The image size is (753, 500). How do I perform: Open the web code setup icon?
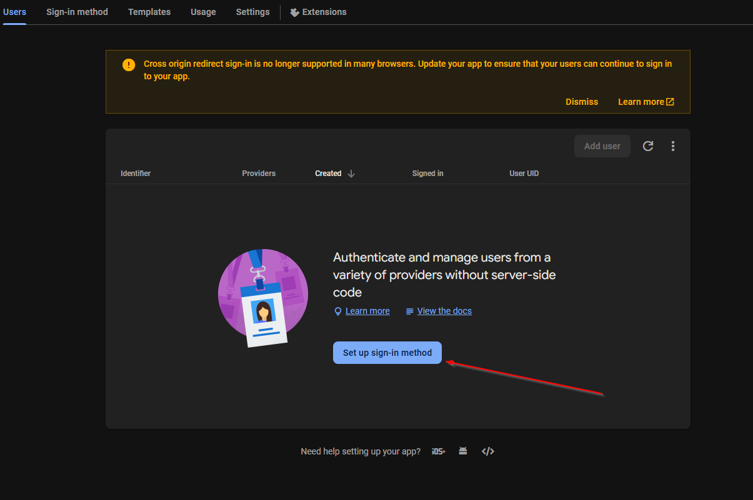pos(487,451)
